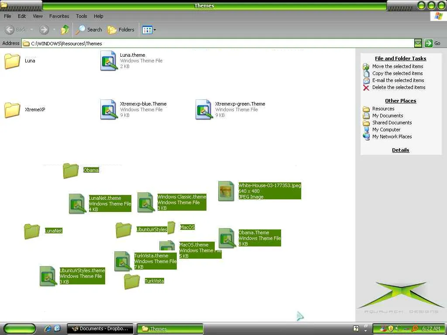This screenshot has width=447, height=335.
Task: Click in the Address path field
Action: [x=218, y=43]
